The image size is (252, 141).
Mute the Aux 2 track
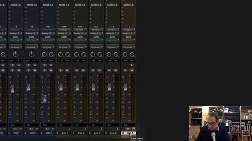click(x=83, y=70)
